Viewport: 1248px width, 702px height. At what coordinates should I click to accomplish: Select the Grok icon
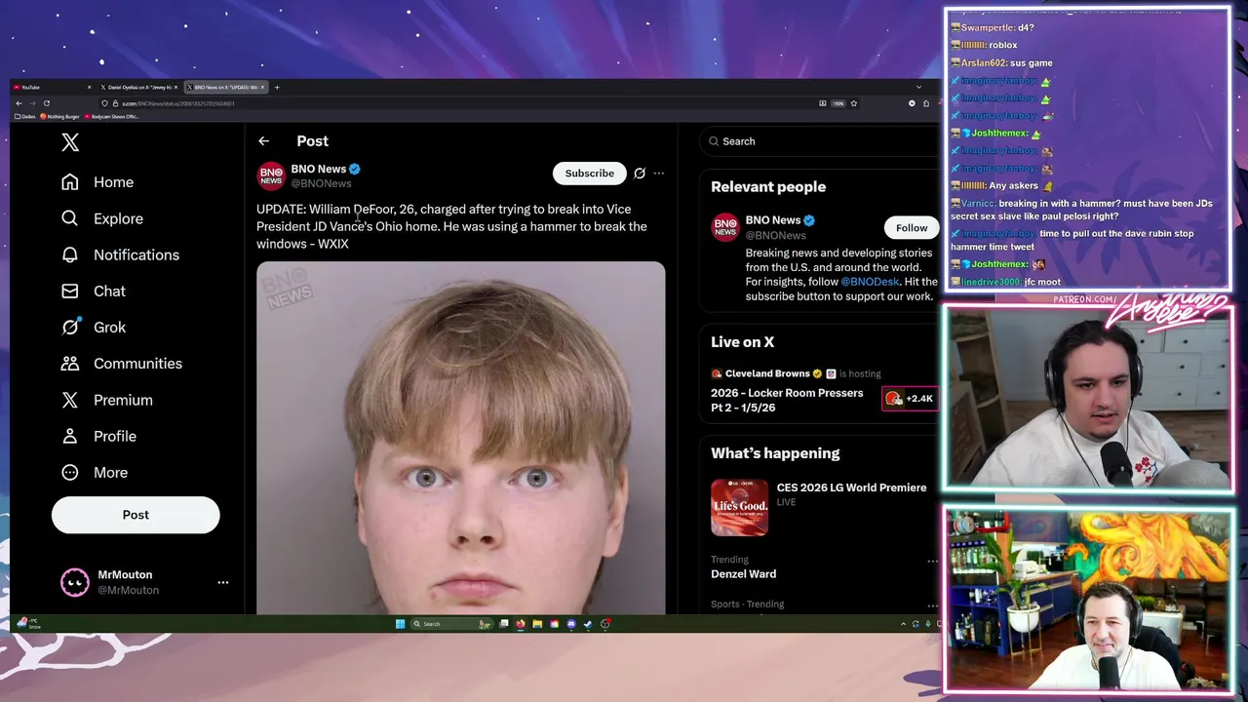click(x=70, y=327)
